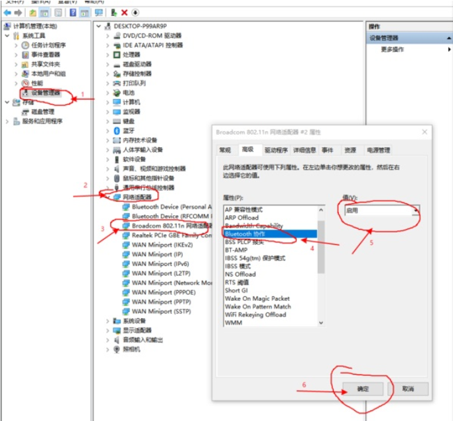The image size is (453, 421).
Task: Select the Wake On Pattern Match property
Action: click(258, 306)
